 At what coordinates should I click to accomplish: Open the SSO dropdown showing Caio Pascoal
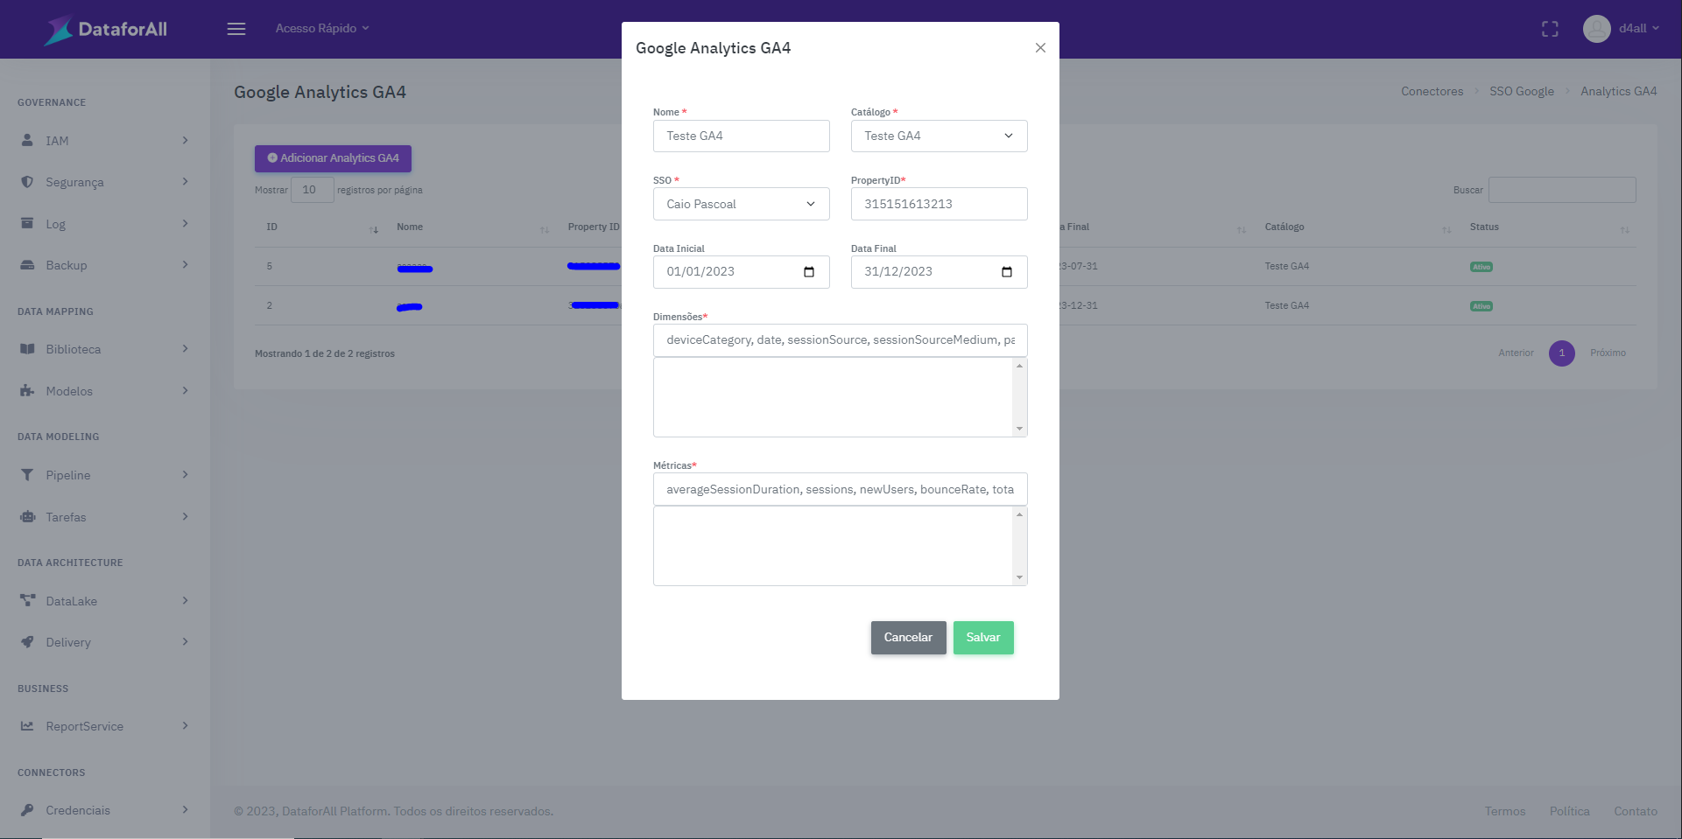pos(741,205)
